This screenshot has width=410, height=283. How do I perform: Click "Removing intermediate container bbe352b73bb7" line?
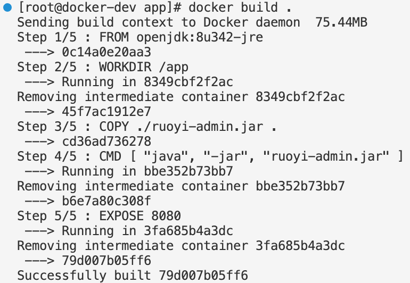coord(181,186)
